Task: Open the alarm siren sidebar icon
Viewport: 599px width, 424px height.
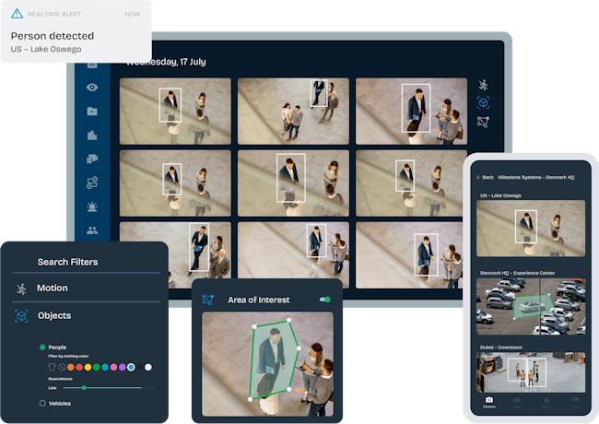Action: [x=92, y=206]
